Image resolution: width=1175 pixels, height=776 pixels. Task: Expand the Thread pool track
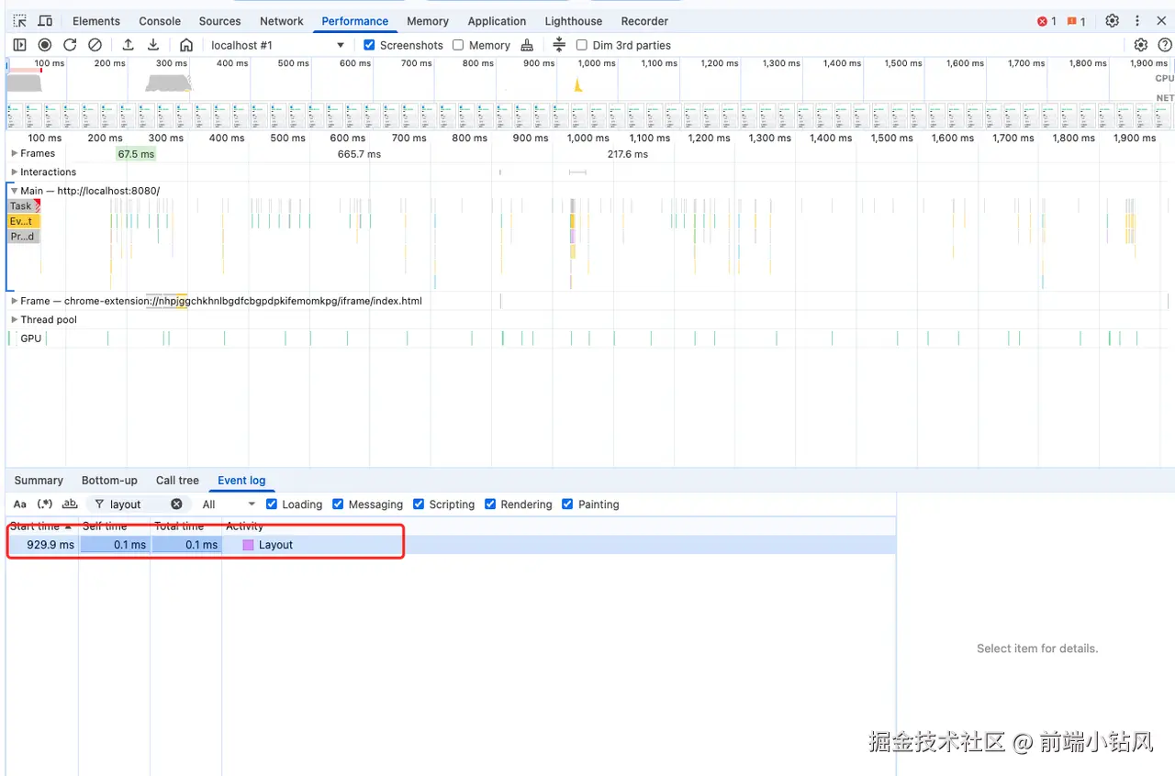[x=14, y=319]
